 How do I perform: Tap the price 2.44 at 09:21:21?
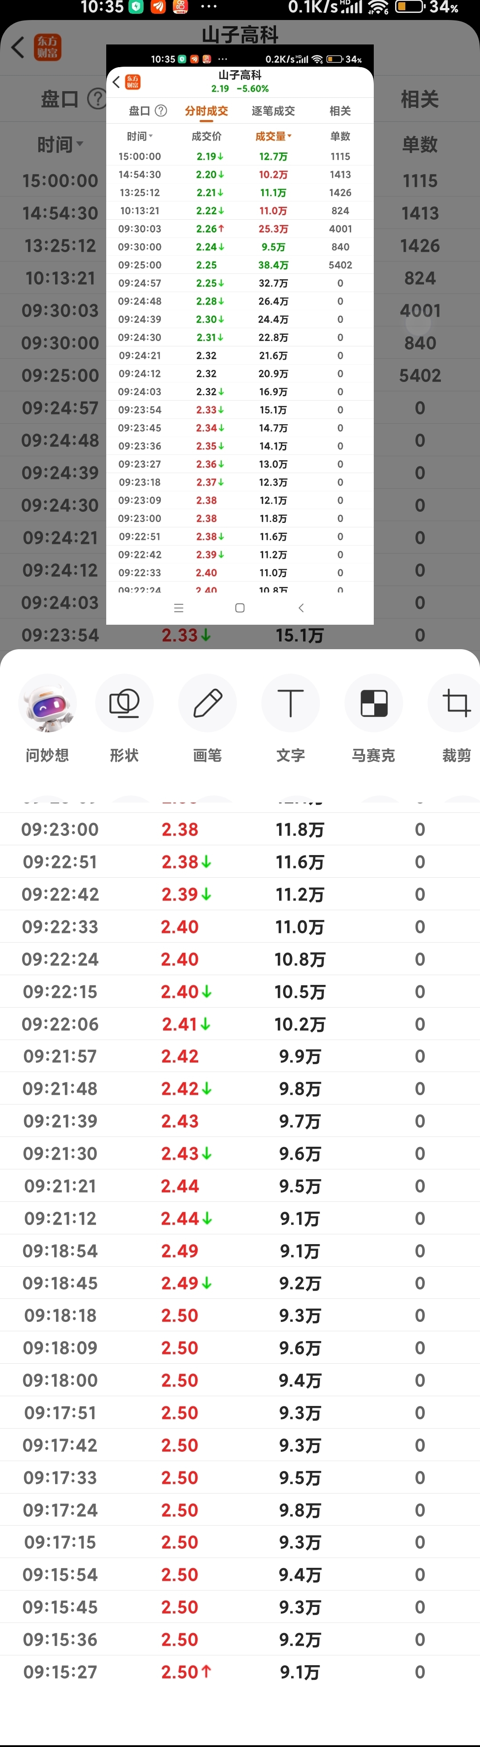coord(180,1186)
